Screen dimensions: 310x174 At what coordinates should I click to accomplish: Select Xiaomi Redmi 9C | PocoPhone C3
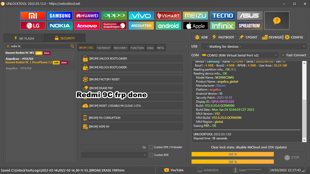click(x=40, y=65)
